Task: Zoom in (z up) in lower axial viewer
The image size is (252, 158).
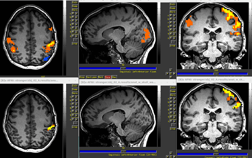Action: coord(76,119)
